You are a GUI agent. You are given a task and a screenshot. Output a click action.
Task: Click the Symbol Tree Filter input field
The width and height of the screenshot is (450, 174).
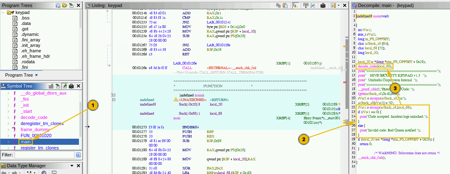tap(44, 155)
